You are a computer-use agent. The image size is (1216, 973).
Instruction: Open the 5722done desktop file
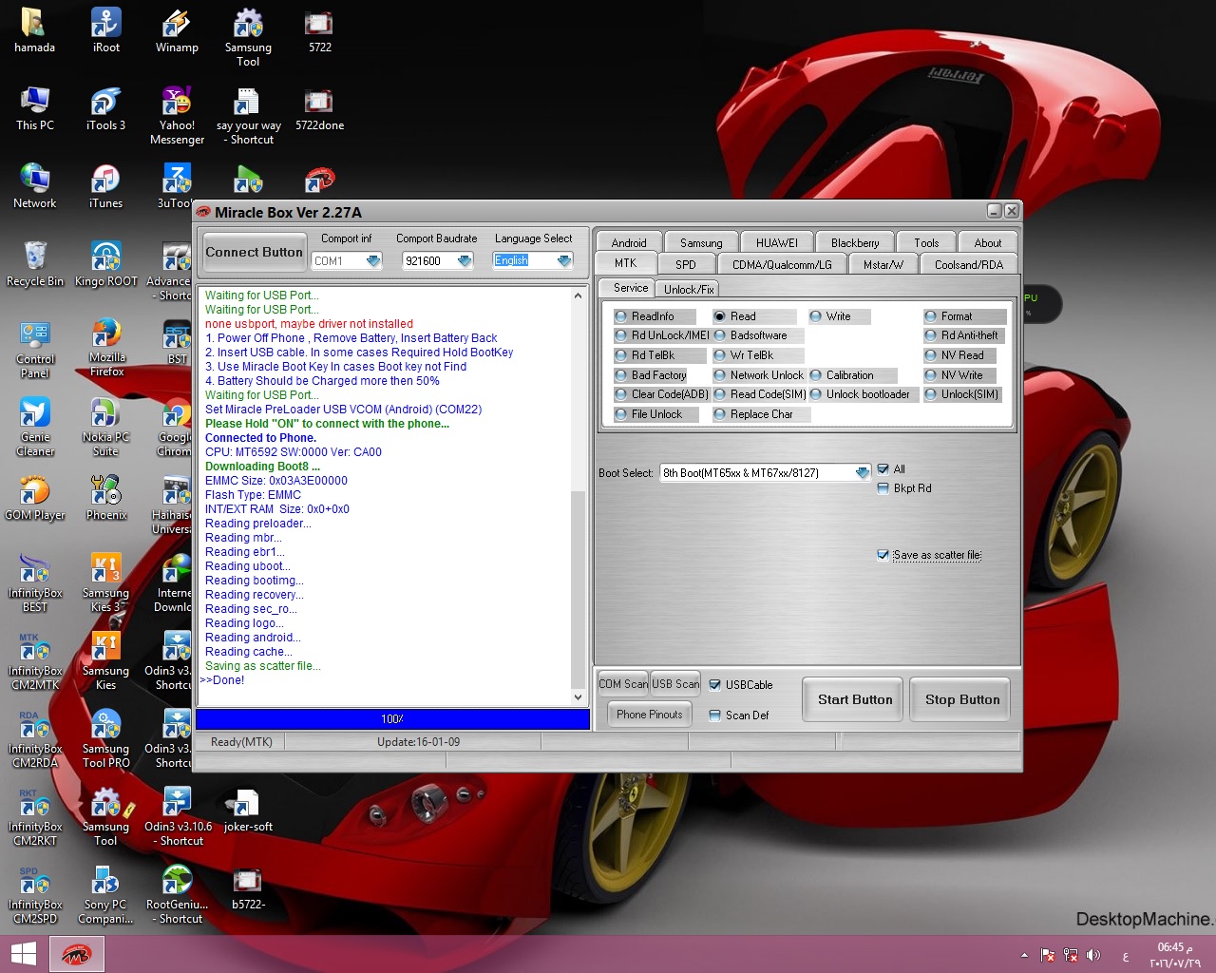[x=319, y=108]
